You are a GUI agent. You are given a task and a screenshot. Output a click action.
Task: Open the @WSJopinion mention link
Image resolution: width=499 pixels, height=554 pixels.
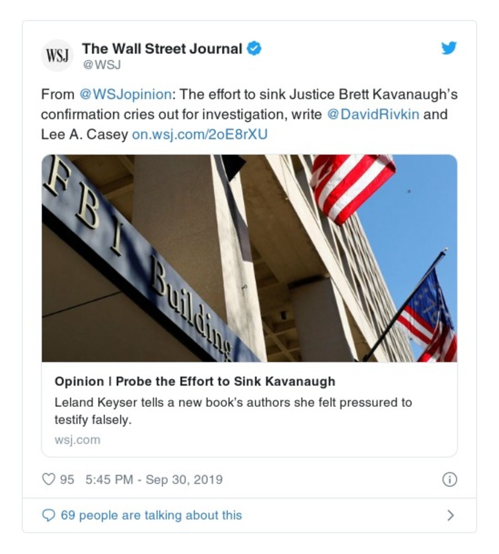(125, 95)
